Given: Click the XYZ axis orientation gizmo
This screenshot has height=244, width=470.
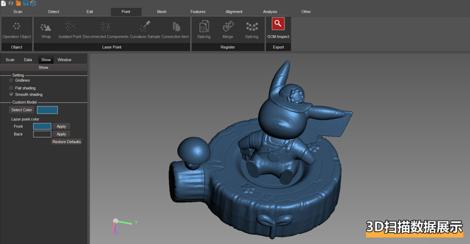Looking at the screenshot, I should 124,227.
